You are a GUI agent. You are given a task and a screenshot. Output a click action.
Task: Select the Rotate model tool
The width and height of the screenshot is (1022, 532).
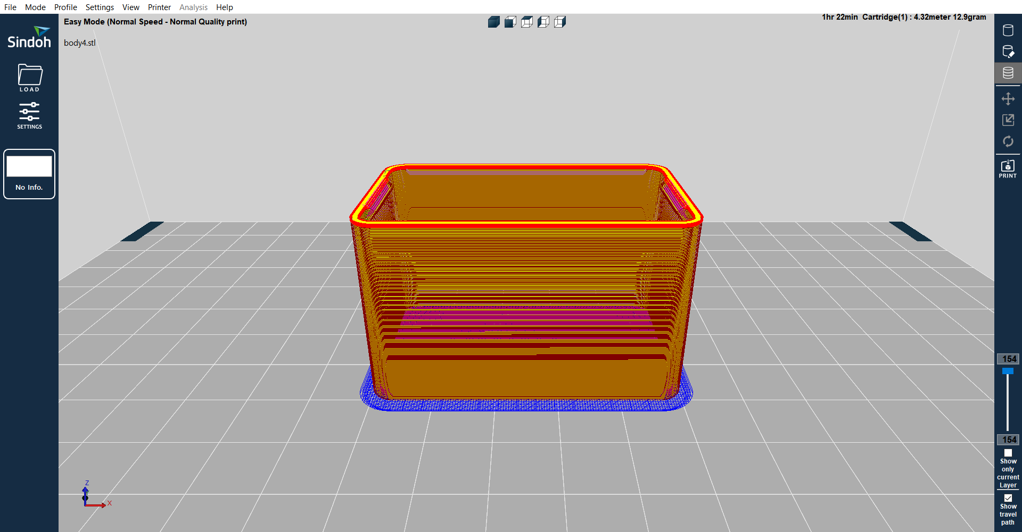pos(1008,141)
